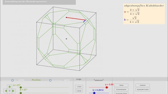
Task: Click the upper button under zeige
Action: [79, 87]
